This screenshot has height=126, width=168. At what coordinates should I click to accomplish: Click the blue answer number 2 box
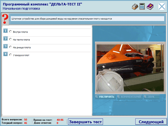(x=5, y=38)
